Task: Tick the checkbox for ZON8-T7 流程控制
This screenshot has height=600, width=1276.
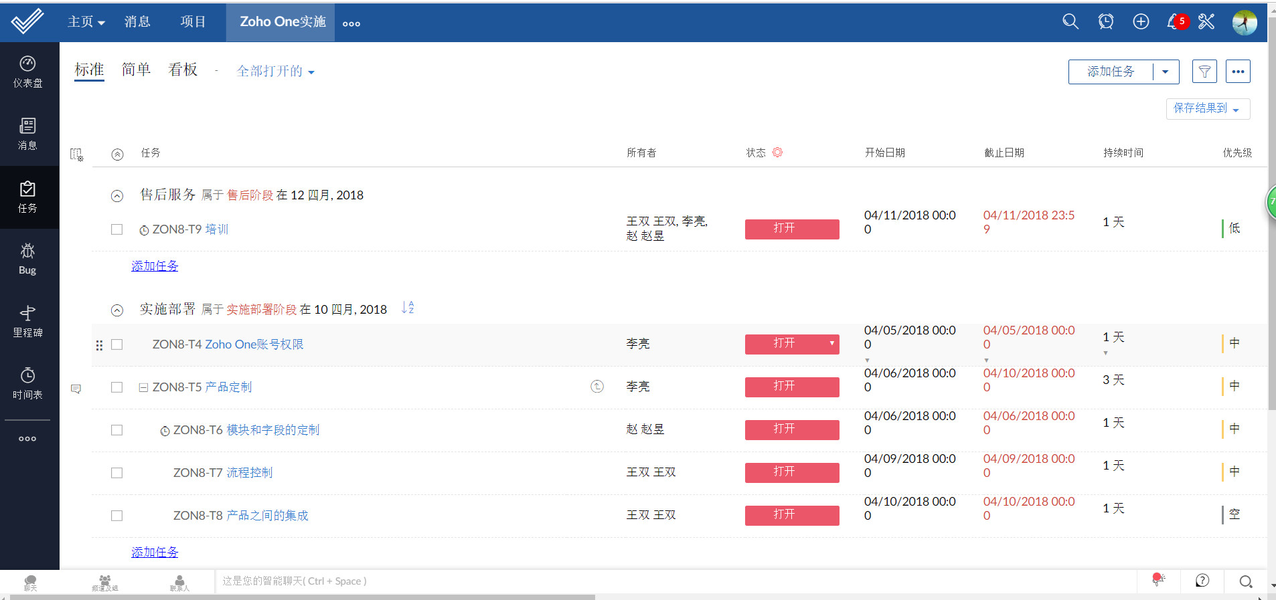Action: 117,473
